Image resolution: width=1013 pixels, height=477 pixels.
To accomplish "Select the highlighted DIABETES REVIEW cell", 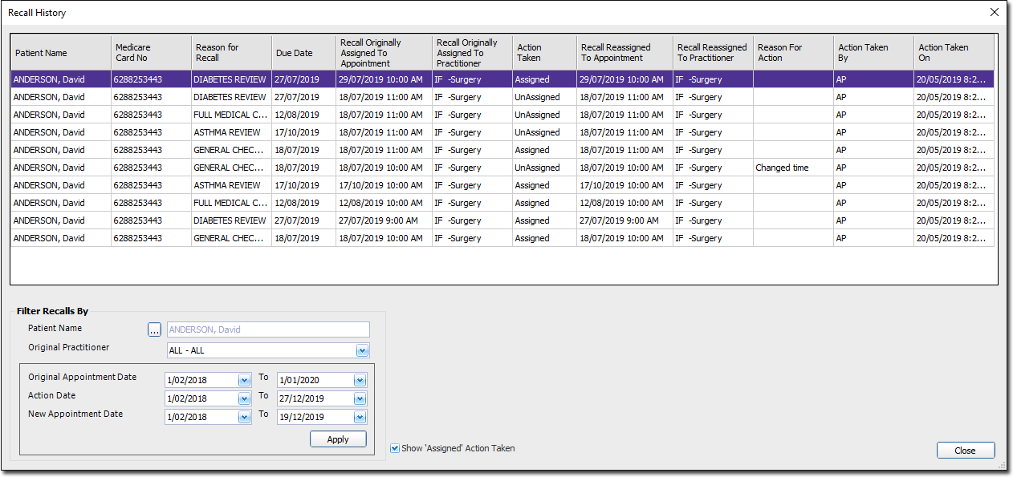I will 231,79.
